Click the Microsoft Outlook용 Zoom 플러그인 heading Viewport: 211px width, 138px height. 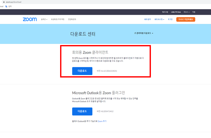tap(98, 93)
